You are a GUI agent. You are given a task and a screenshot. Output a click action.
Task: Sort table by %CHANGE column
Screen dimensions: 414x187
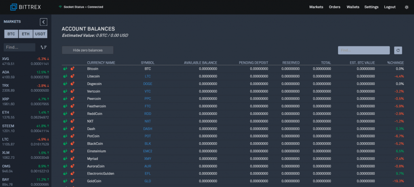coord(395,63)
